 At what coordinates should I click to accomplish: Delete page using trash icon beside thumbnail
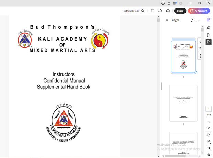[x=200, y=56]
